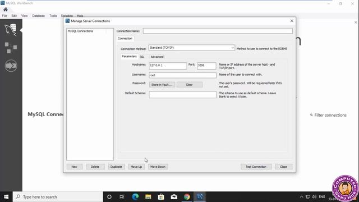Image resolution: width=359 pixels, height=202 pixels.
Task: Launch Microsoft Edge from taskbar
Action: (x=135, y=197)
